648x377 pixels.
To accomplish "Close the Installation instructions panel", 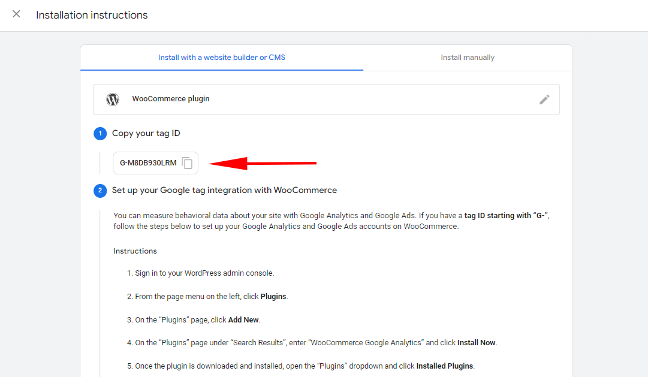I will pos(16,14).
